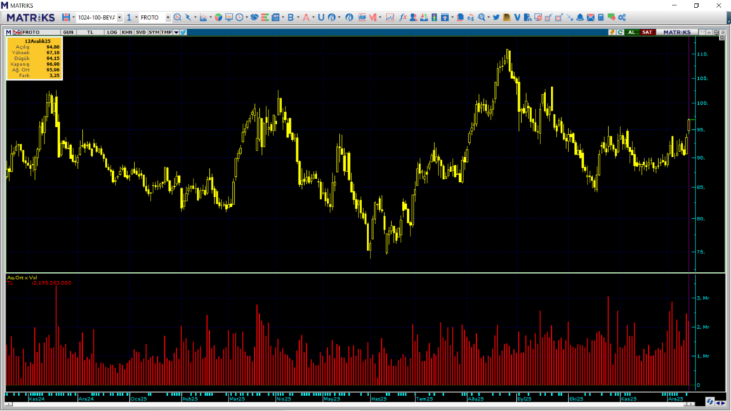Screen dimensions: 731x411
Task: Open the FROTO symbol dropdown
Action: (168, 17)
